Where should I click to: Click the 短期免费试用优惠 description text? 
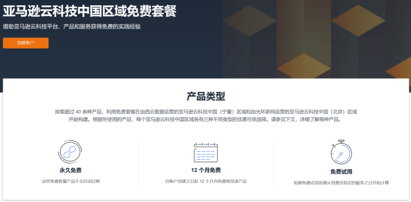[x=341, y=183]
